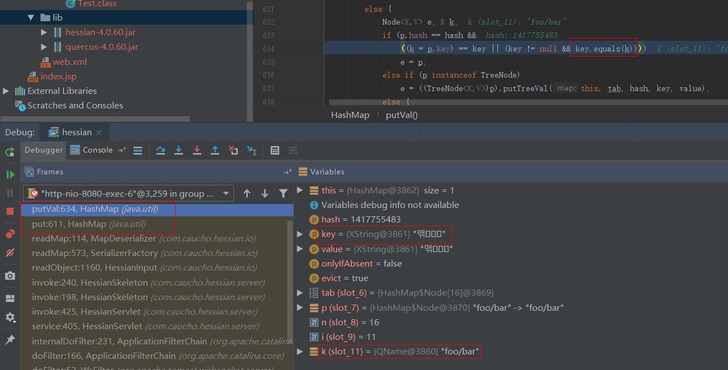This screenshot has height=370, width=728.
Task: Open View Breakpoints with double red circles
Action: pyautogui.click(x=10, y=234)
